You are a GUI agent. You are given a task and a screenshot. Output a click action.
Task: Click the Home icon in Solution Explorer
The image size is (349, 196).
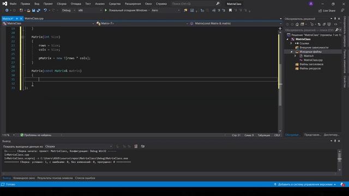[297, 24]
